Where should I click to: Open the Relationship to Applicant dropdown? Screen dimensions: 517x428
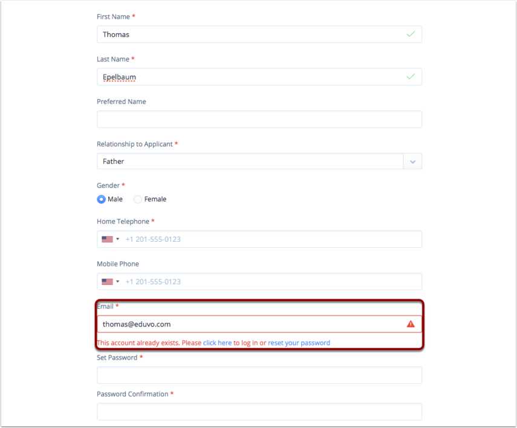click(412, 161)
